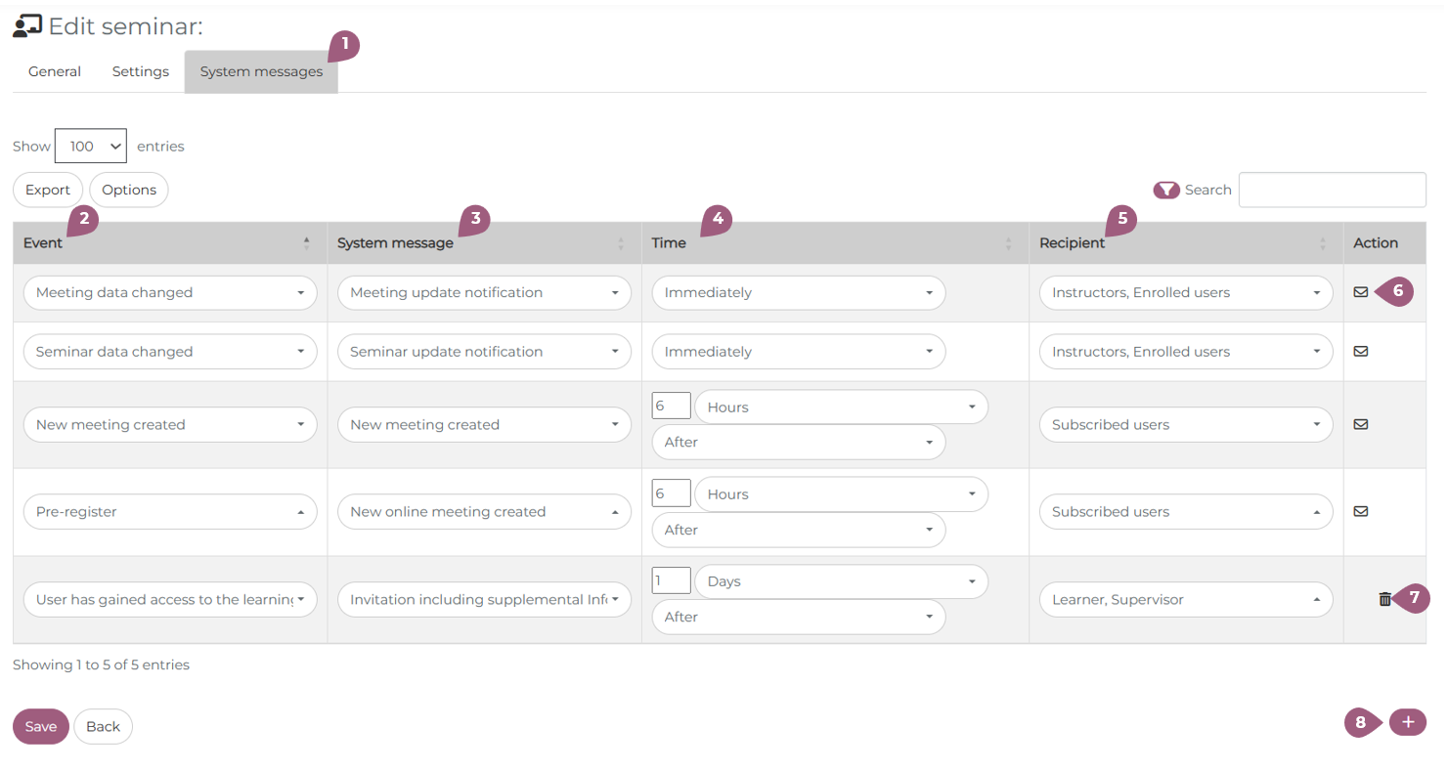Image resolution: width=1448 pixels, height=771 pixels.
Task: Sort table by Event column arrows
Action: click(x=306, y=243)
